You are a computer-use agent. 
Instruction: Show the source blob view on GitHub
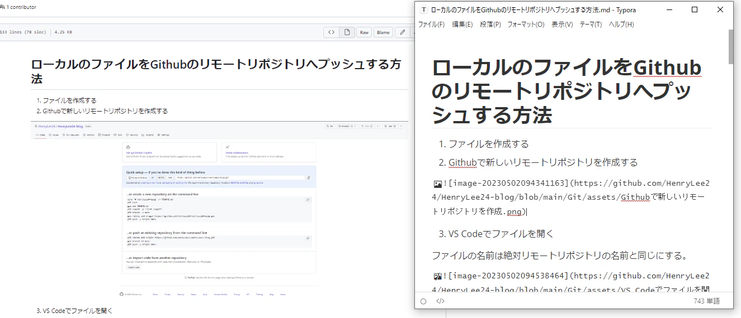[331, 32]
